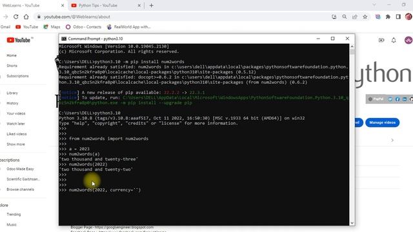Go to the browser home page icon
413x232 pixels.
26,17
